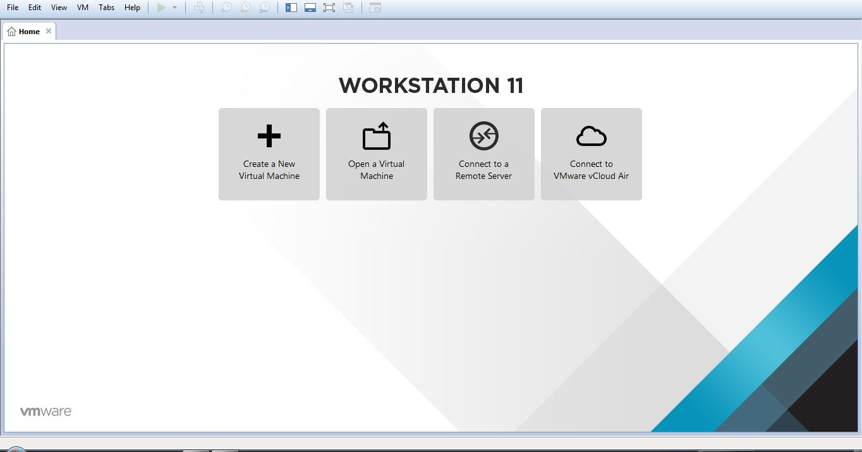The image size is (862, 452).
Task: Click the house icon on Home tab
Action: pos(11,31)
